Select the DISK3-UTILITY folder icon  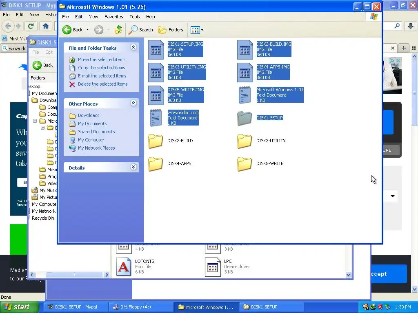click(x=245, y=141)
